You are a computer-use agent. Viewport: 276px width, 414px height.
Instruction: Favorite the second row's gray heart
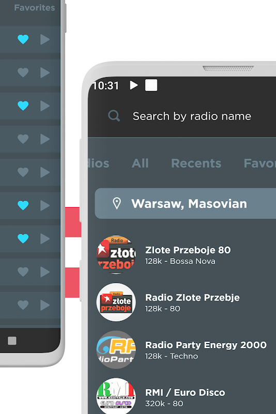click(x=23, y=72)
